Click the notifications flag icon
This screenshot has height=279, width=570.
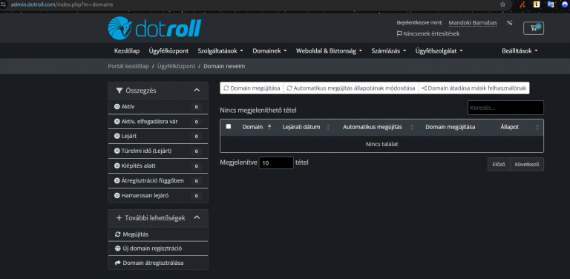click(x=399, y=34)
